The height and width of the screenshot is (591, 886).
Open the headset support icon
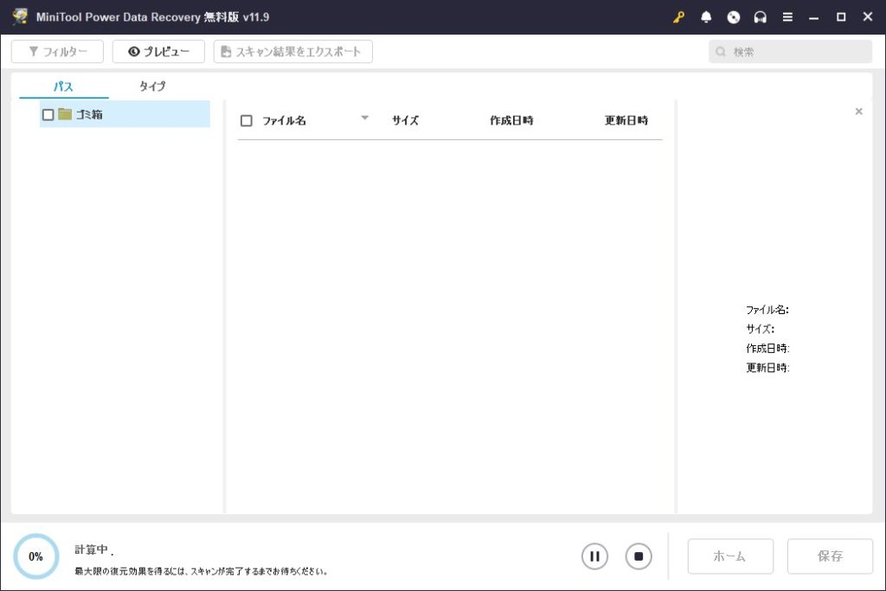pos(761,17)
